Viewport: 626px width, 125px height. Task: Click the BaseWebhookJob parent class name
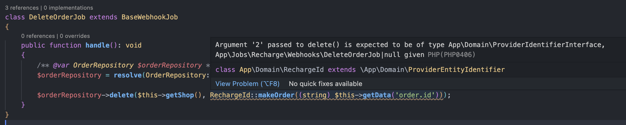[x=149, y=17]
